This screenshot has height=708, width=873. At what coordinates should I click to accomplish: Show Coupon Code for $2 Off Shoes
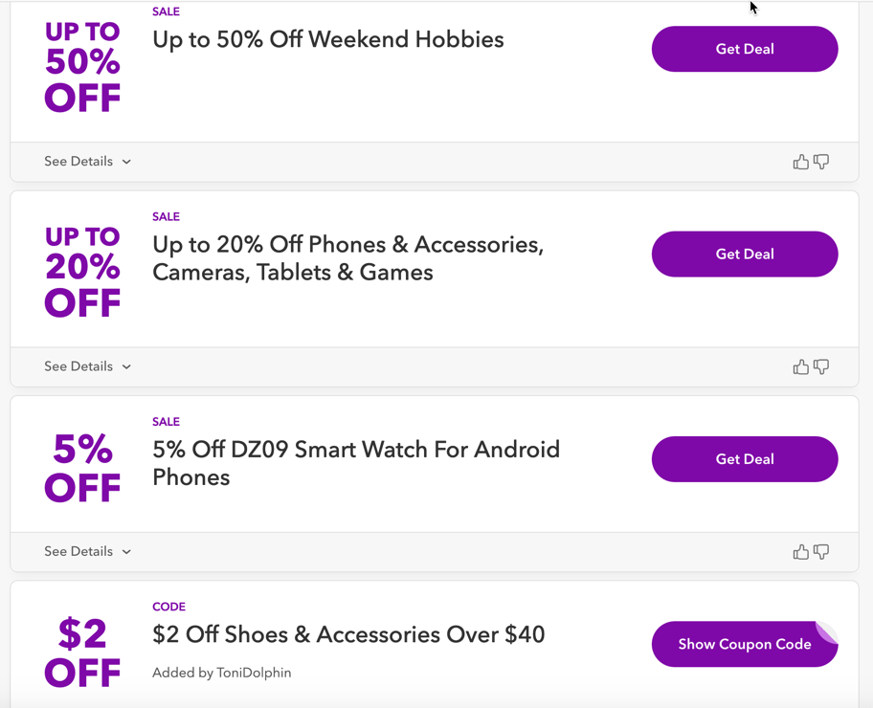[745, 644]
